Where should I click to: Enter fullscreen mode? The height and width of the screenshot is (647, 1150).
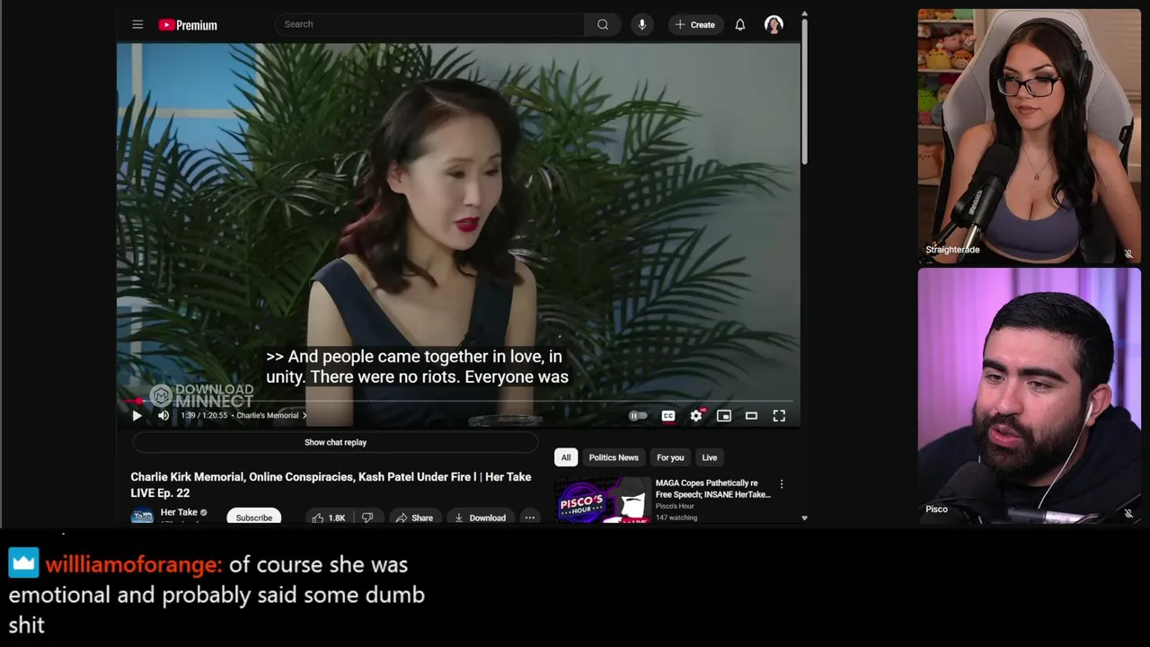[x=779, y=415]
